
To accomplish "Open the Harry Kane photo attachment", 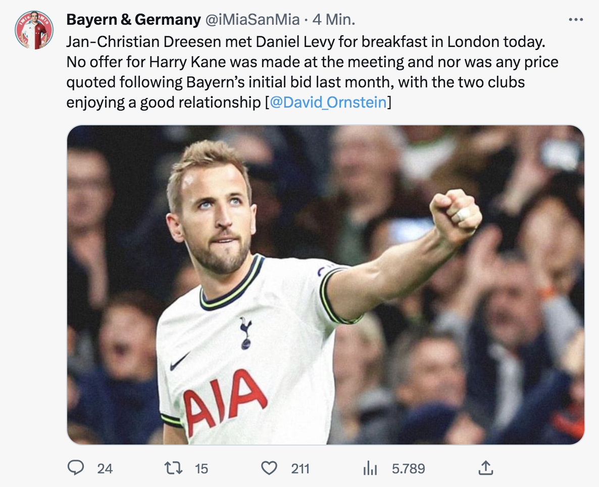I will pos(326,284).
